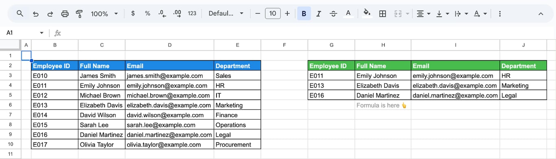Format as currency with dollar icon
The width and height of the screenshot is (556, 159).
pyautogui.click(x=133, y=13)
